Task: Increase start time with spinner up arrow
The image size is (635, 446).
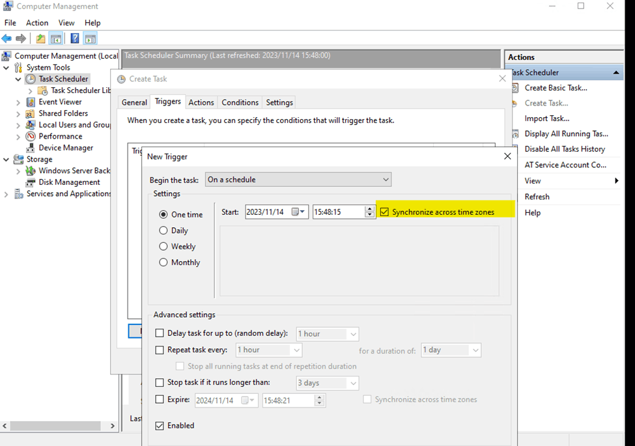Action: [x=369, y=209]
